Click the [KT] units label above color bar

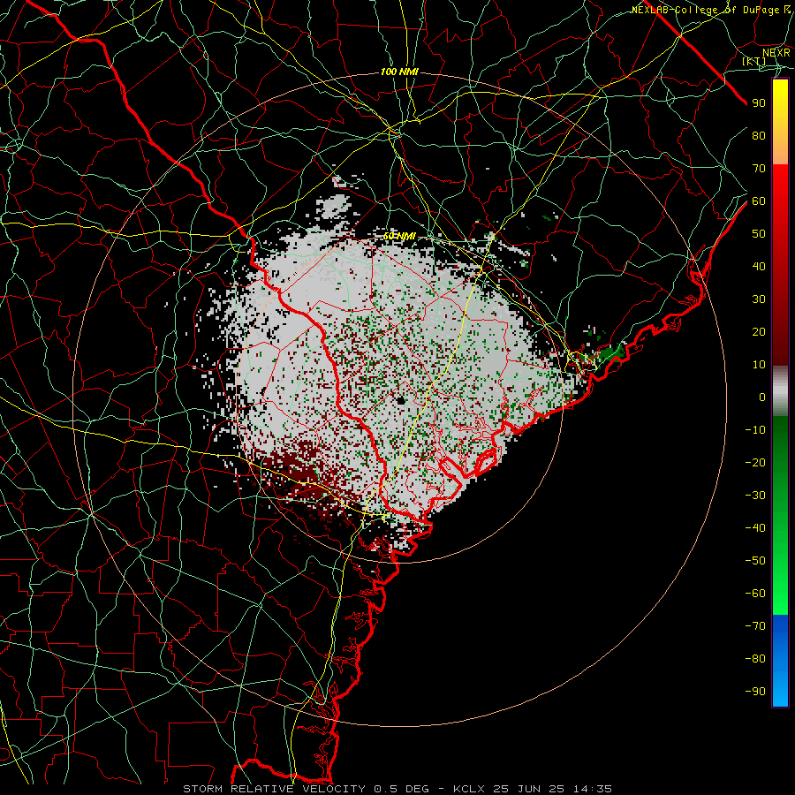click(x=754, y=61)
